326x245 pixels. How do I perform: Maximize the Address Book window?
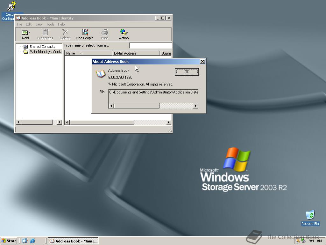163,18
